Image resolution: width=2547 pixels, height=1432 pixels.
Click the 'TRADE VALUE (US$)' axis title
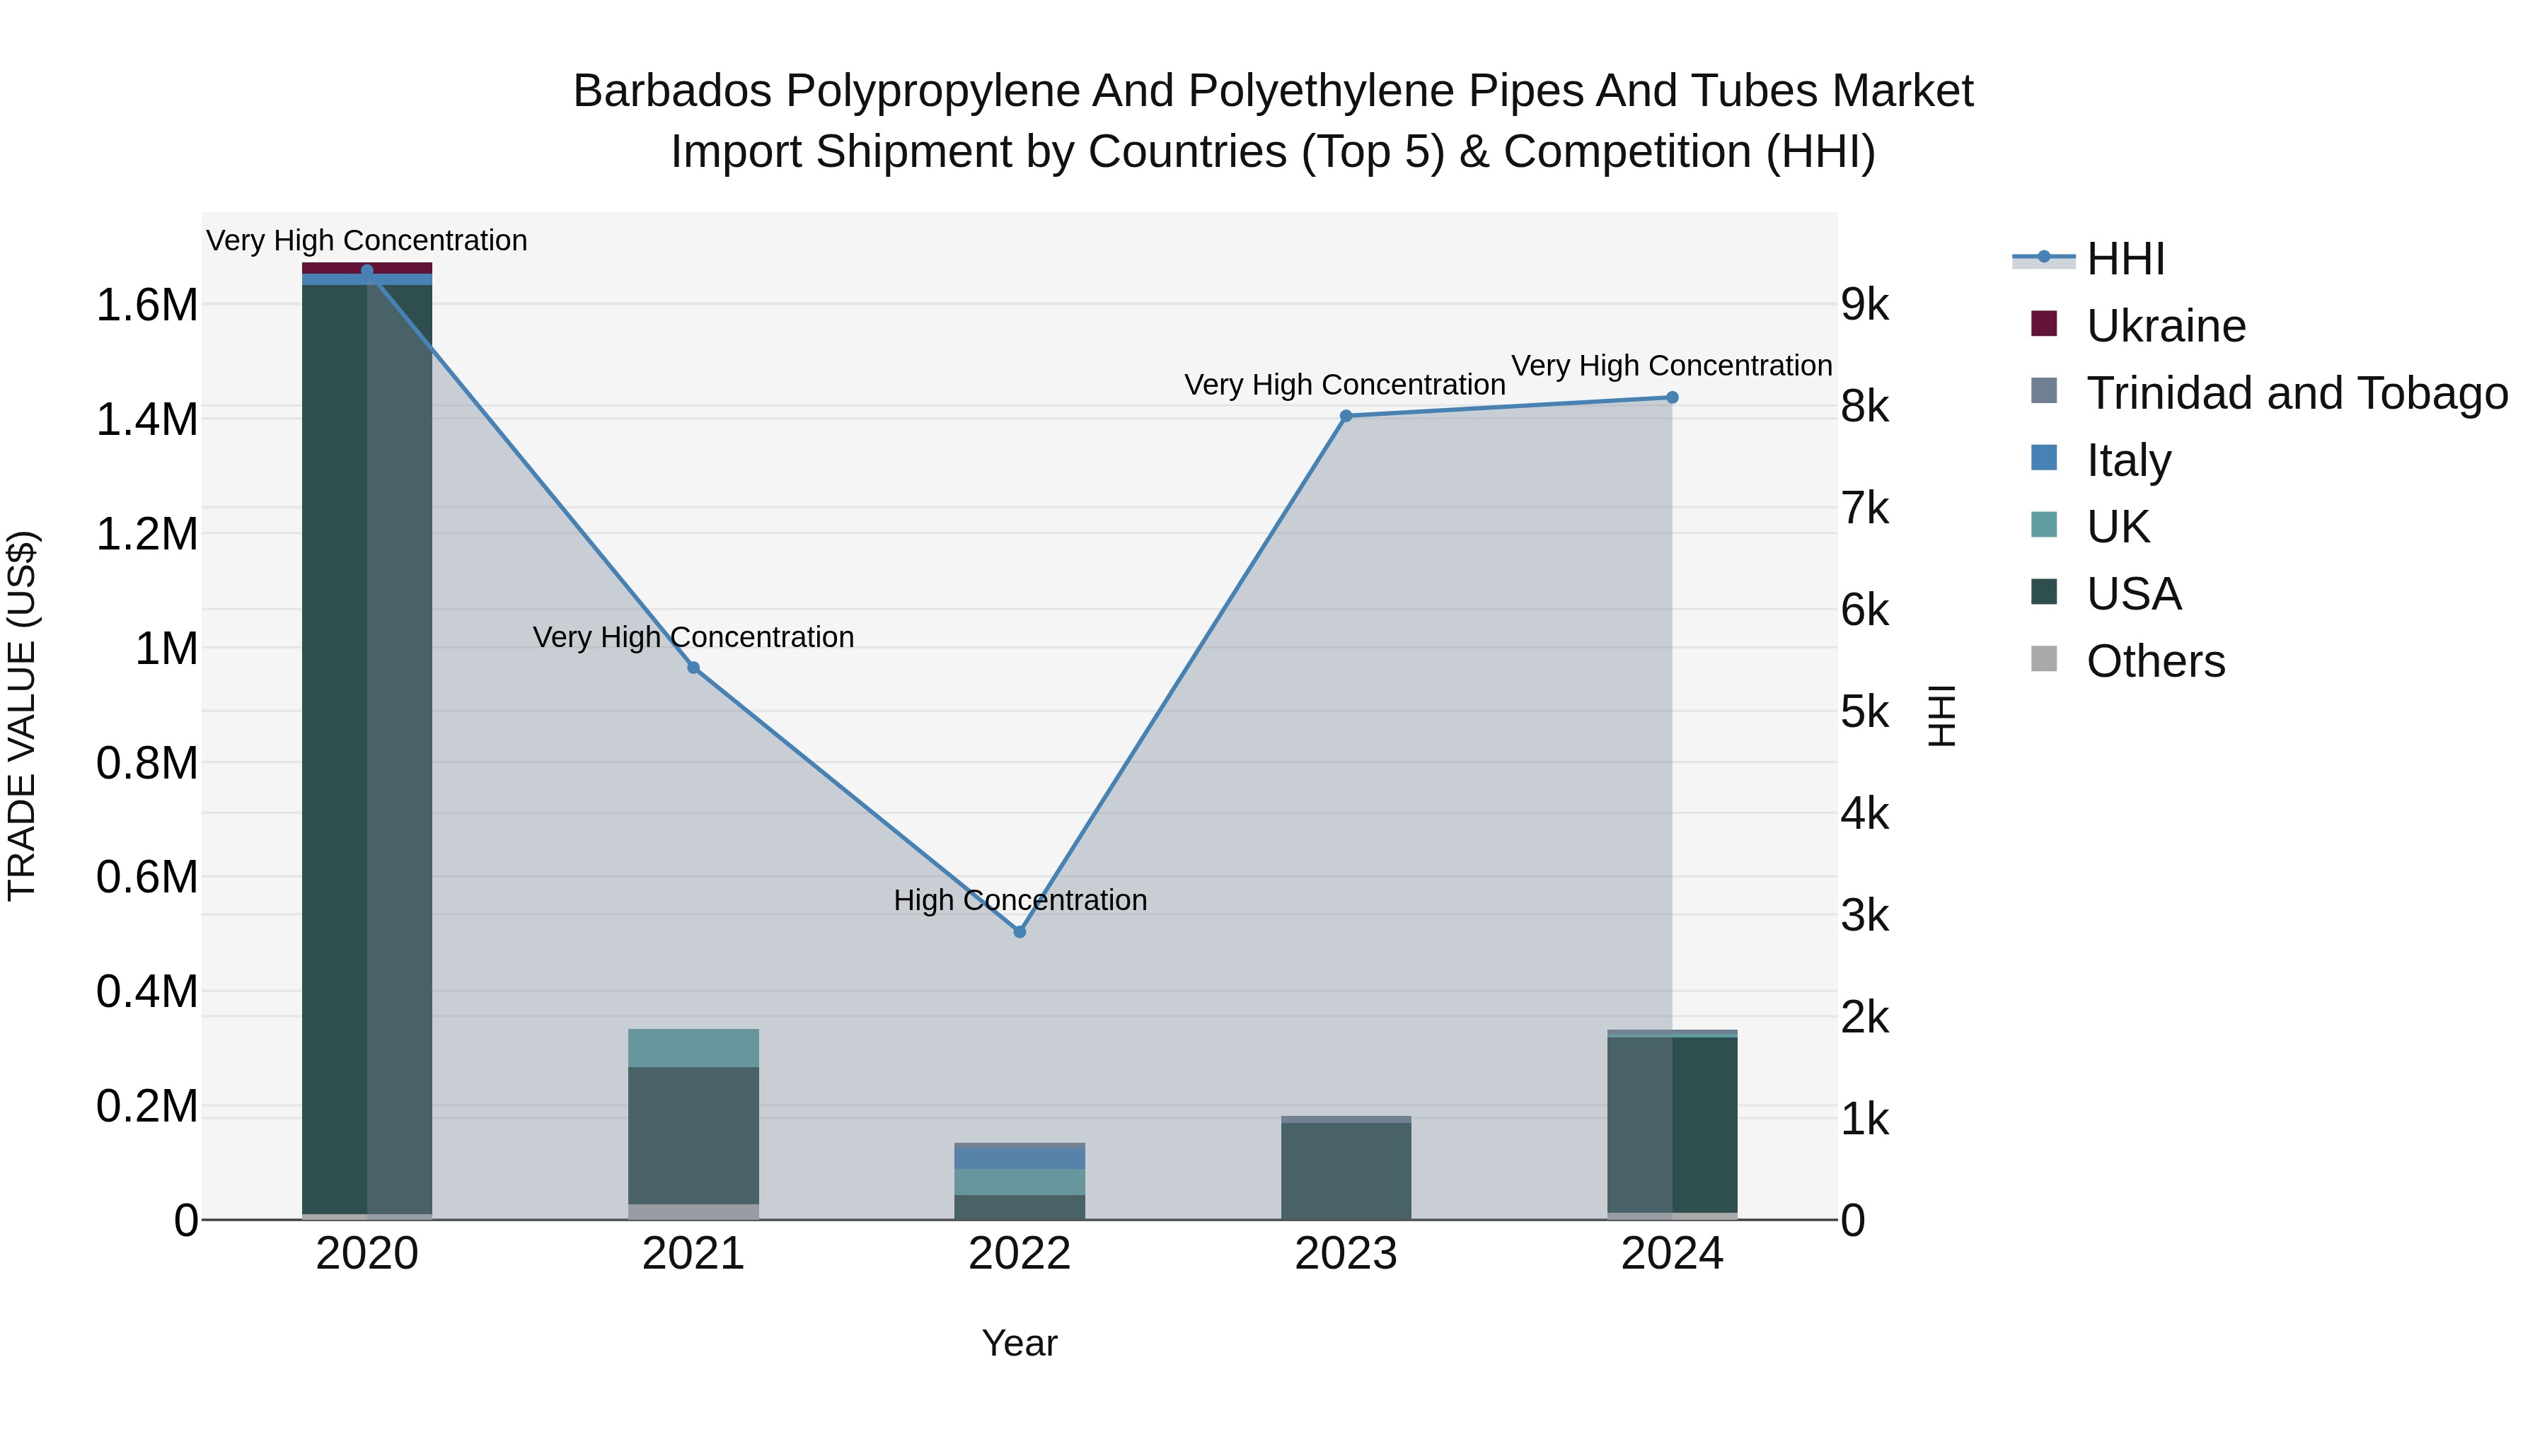(22, 716)
